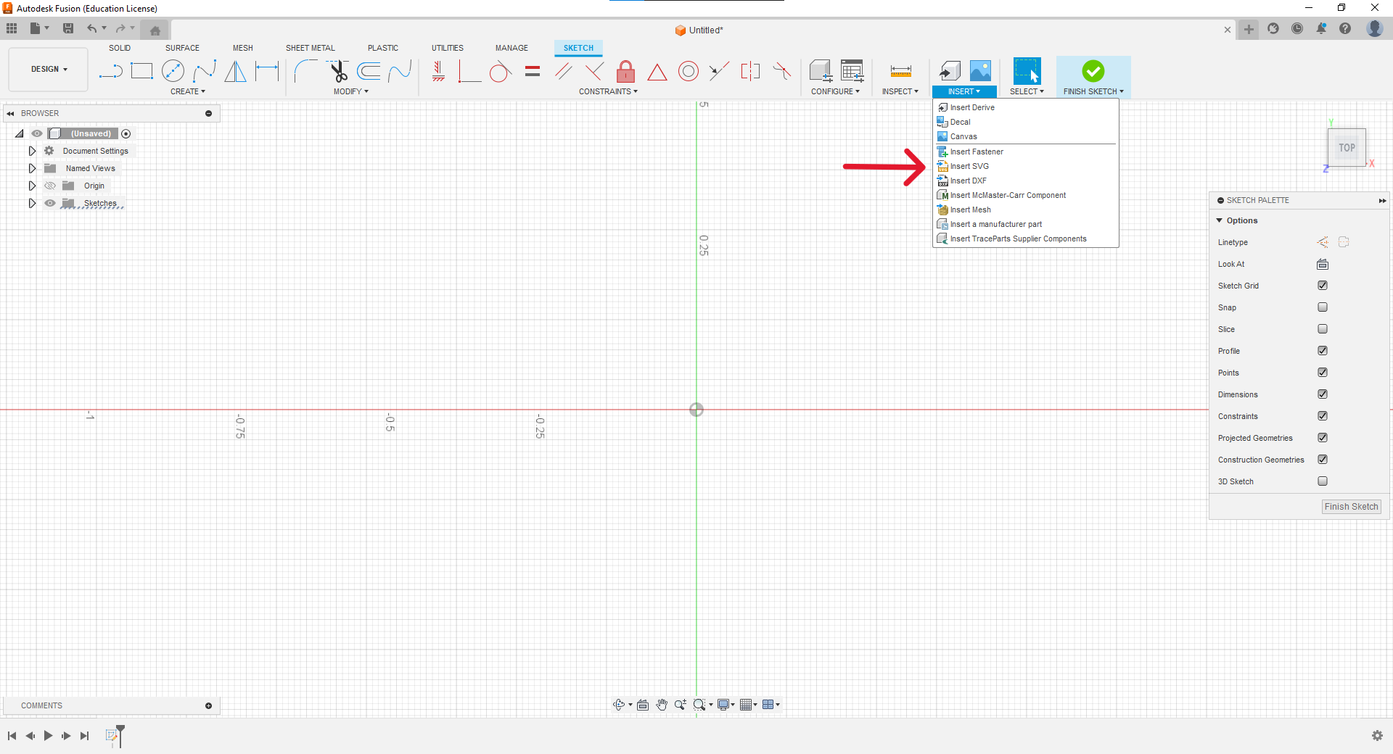This screenshot has height=754, width=1393.
Task: Open the CONSTRAINTS dropdown menu
Action: (x=608, y=91)
